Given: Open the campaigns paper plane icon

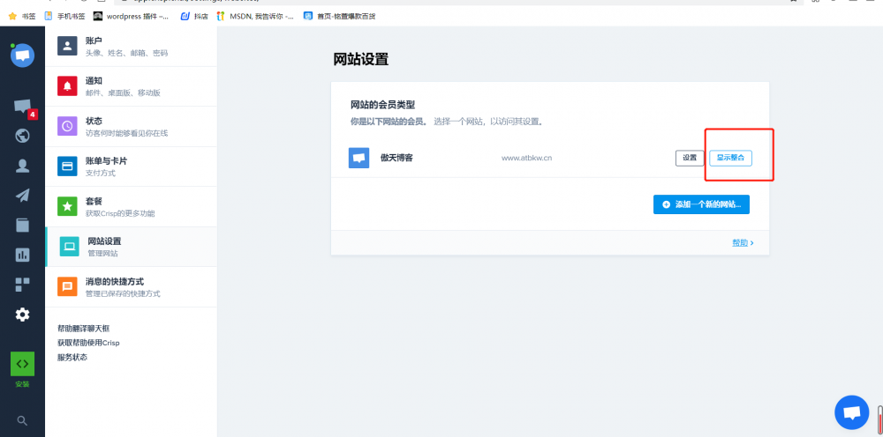Looking at the screenshot, I should (x=23, y=196).
